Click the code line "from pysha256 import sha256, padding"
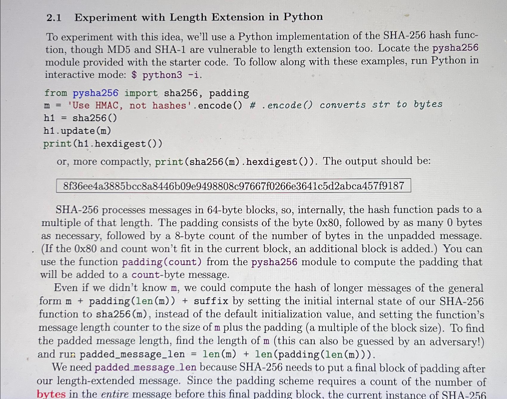This screenshot has height=399, width=507. pos(147,93)
